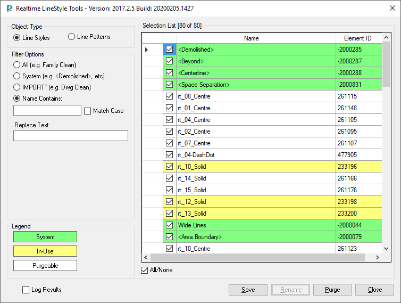The image size is (401, 303).
Task: Select the Wide Lines name cell
Action: (x=256, y=225)
